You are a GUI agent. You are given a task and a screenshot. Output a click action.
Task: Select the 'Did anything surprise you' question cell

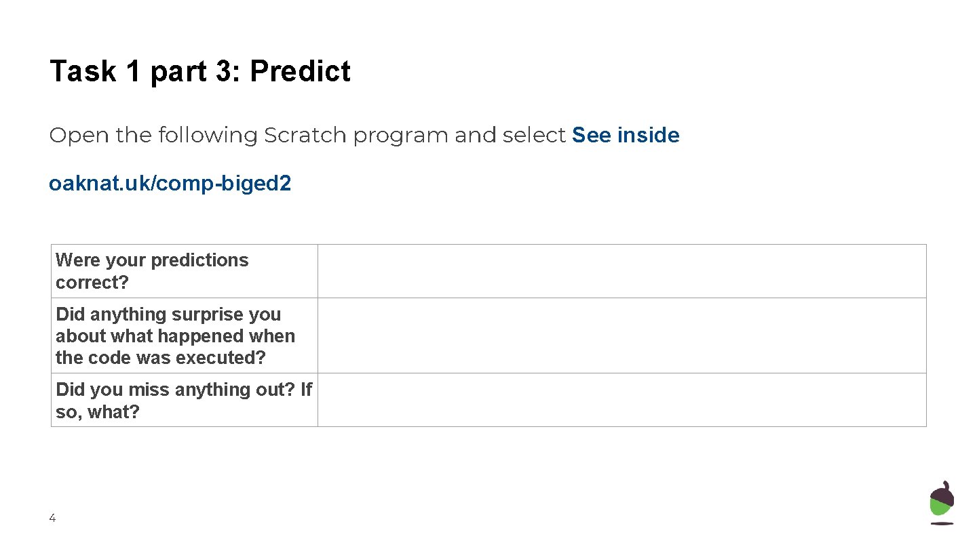(185, 335)
